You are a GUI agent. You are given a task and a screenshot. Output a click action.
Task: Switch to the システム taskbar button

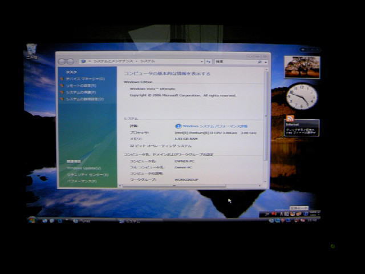tap(140, 221)
